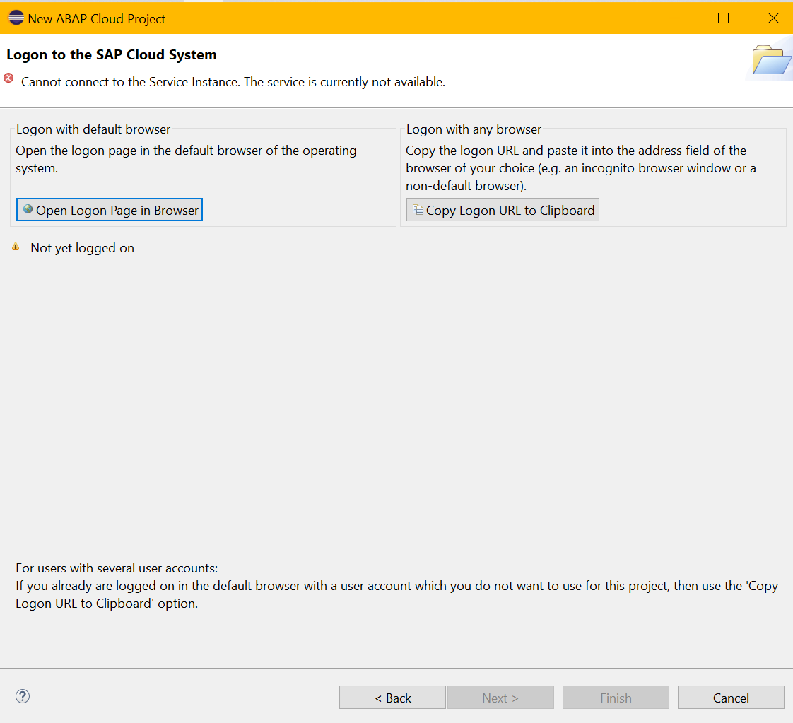The height and width of the screenshot is (723, 793).
Task: Click the greyed-out Finish button
Action: [x=615, y=698]
